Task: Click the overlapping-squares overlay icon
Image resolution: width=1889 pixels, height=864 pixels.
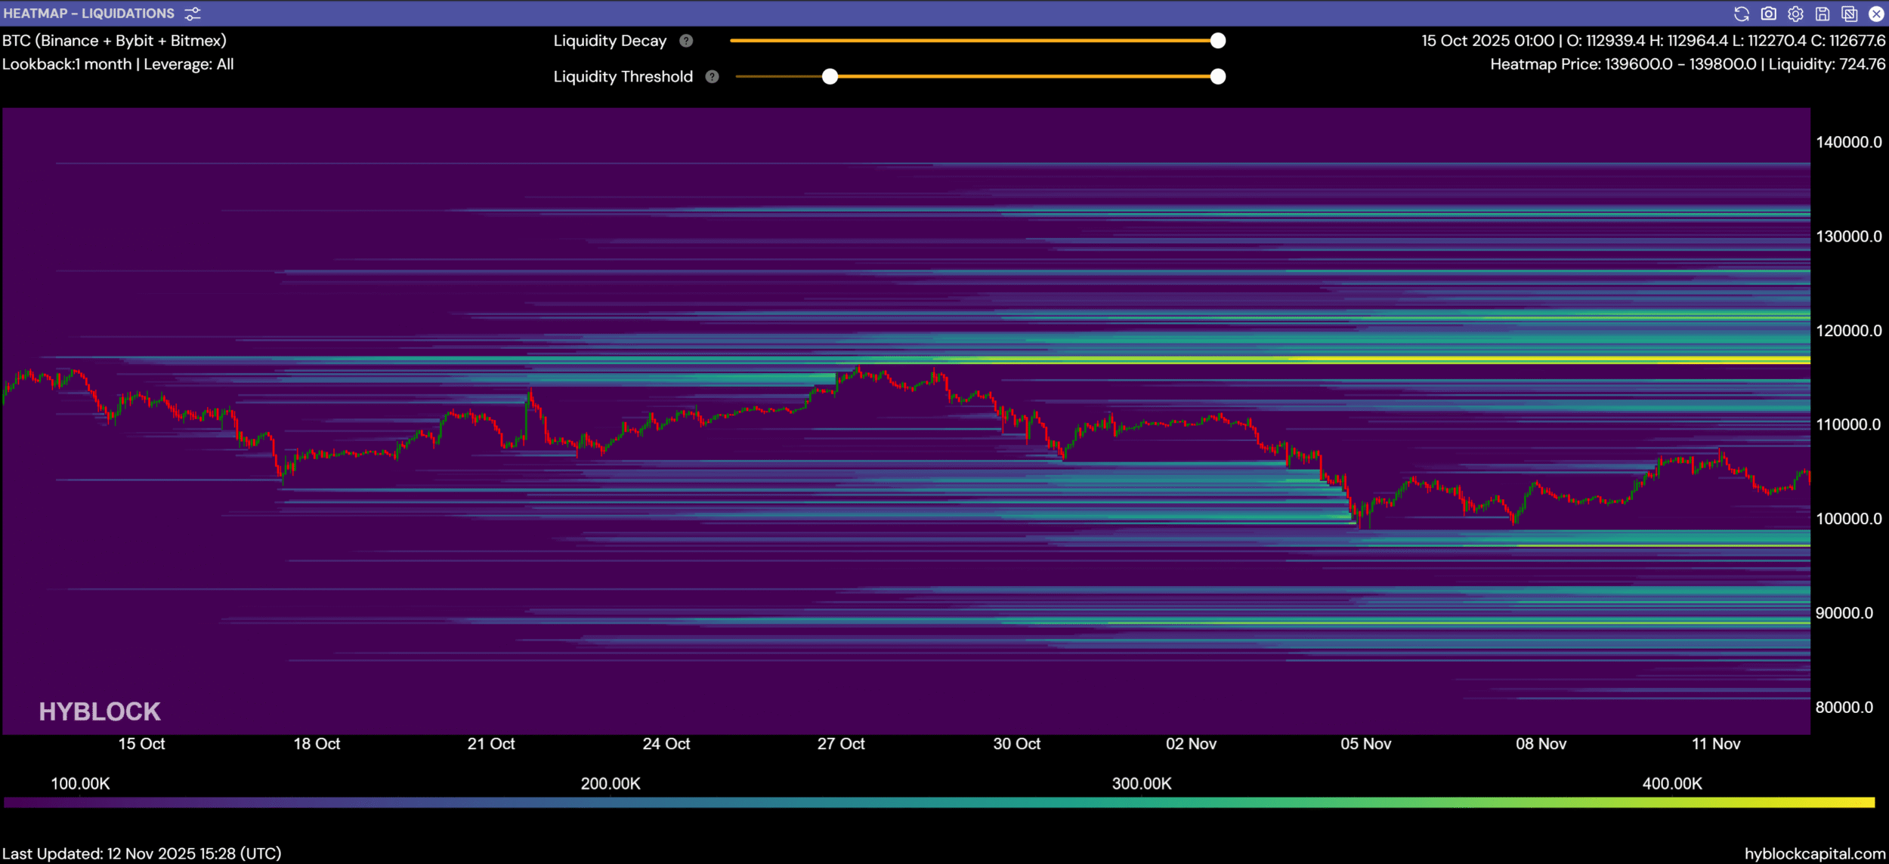Action: (1850, 14)
